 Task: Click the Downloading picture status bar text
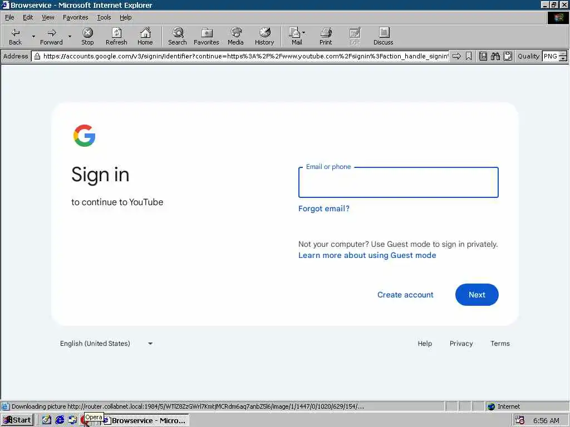point(188,406)
